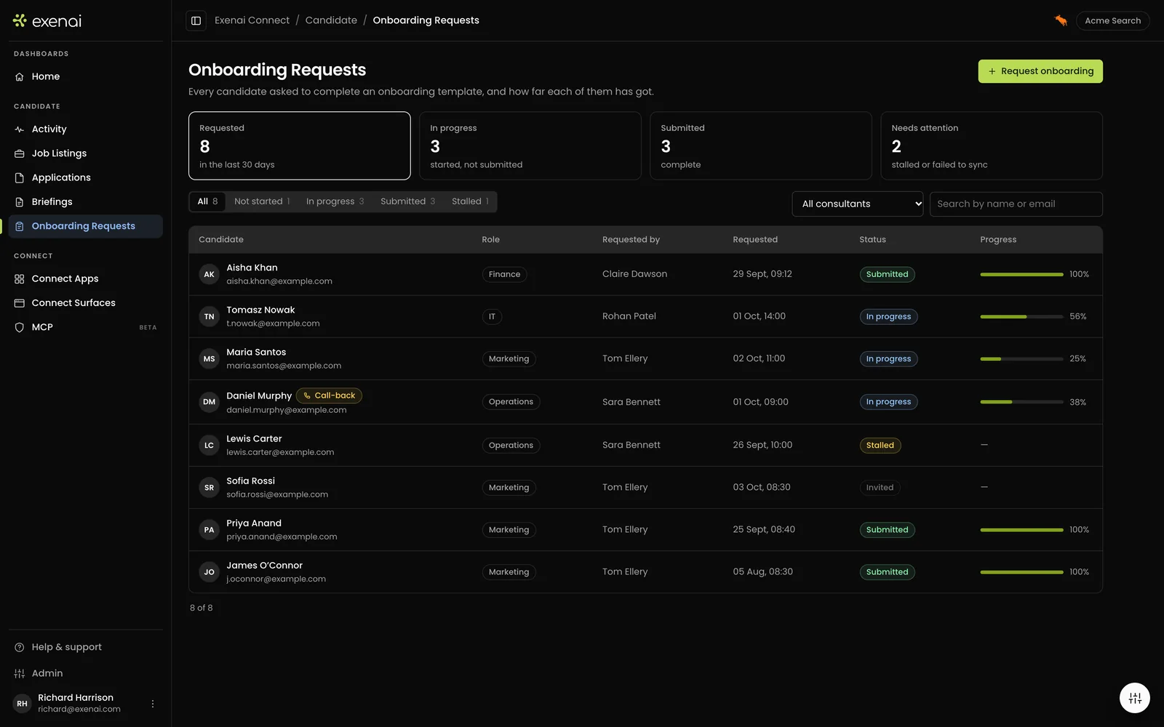Open the user menu three-dot icon

pyautogui.click(x=153, y=704)
